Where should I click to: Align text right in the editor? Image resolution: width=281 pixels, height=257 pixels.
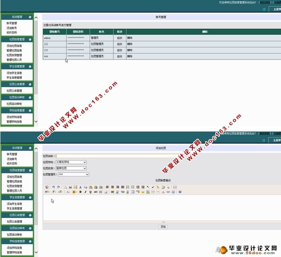pyautogui.click(x=118, y=187)
